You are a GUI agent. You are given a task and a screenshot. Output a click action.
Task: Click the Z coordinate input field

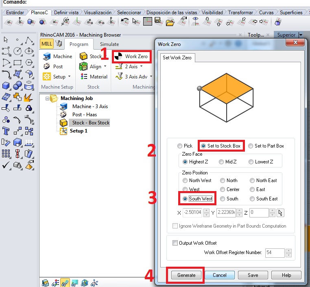coord(259,213)
